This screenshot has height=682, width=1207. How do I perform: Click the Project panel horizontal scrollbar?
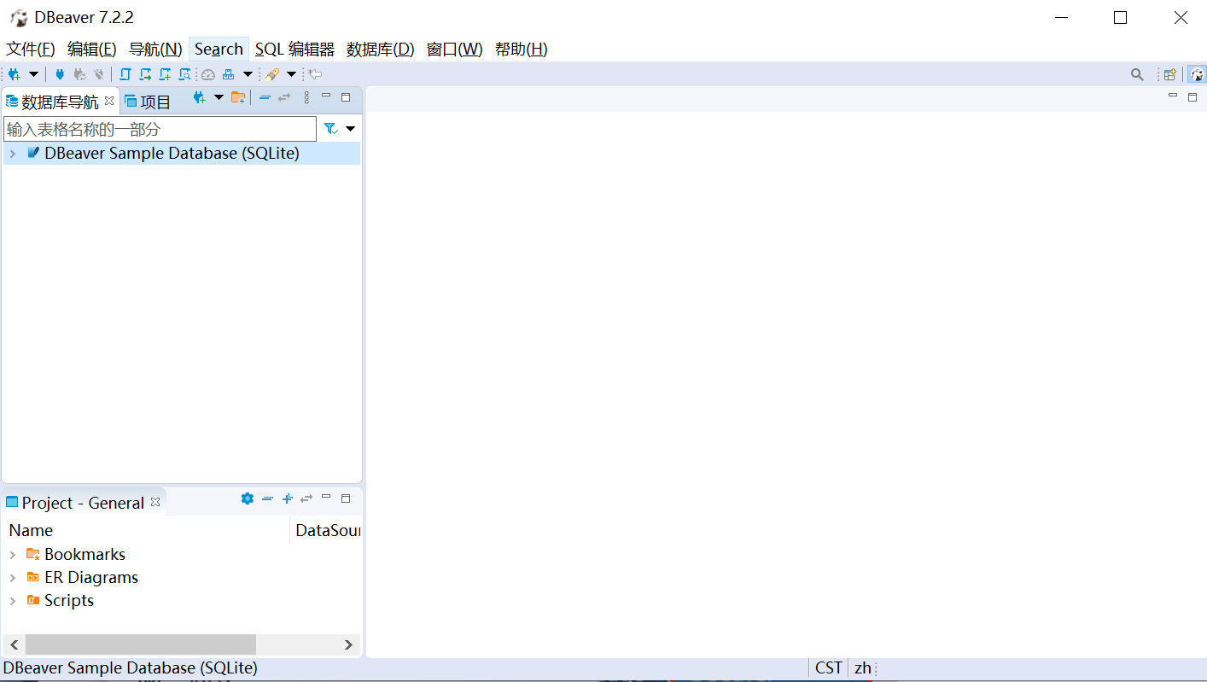(x=141, y=644)
